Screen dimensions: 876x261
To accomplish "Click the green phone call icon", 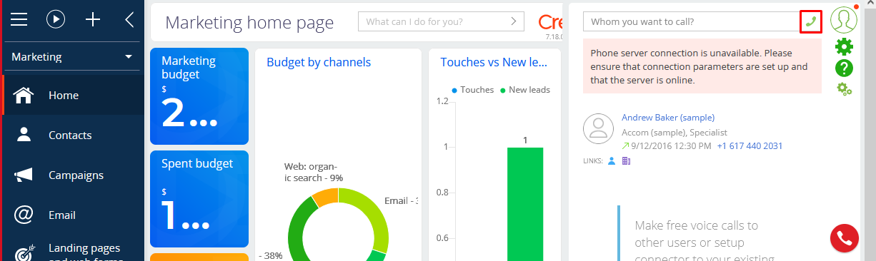I will (810, 22).
